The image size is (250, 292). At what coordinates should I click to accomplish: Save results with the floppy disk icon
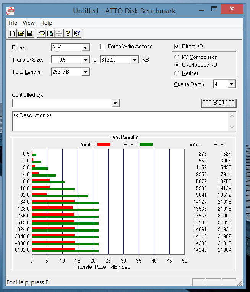pos(30,34)
